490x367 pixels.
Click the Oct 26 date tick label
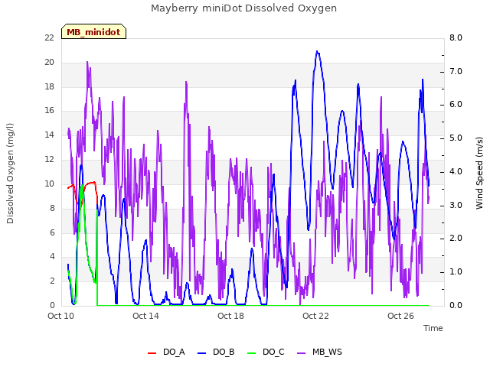[x=400, y=316]
